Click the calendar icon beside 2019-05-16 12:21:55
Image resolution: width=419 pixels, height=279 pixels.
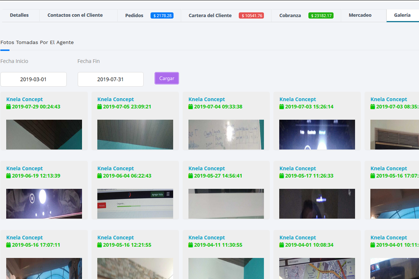click(100, 245)
